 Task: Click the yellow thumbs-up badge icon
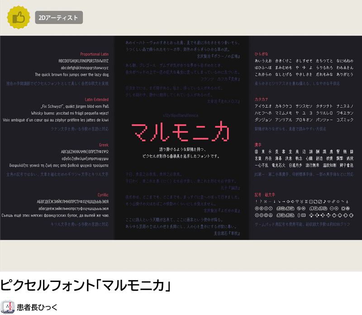19,17
